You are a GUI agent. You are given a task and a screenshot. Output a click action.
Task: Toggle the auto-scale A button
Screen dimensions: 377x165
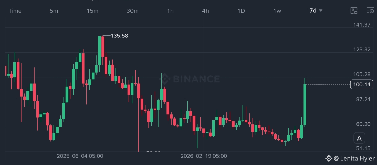[359, 138]
